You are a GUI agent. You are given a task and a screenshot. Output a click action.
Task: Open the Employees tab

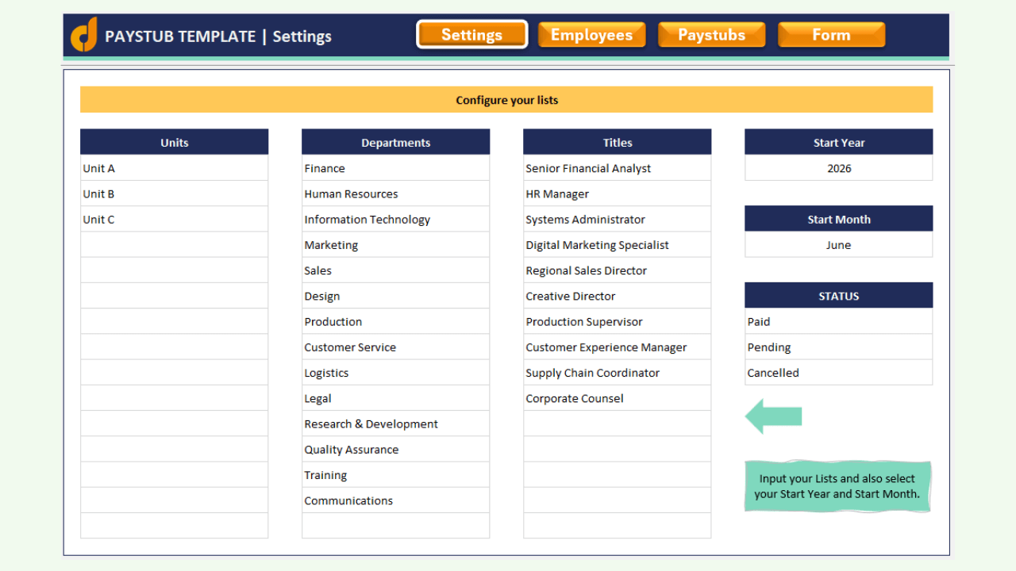pos(591,34)
